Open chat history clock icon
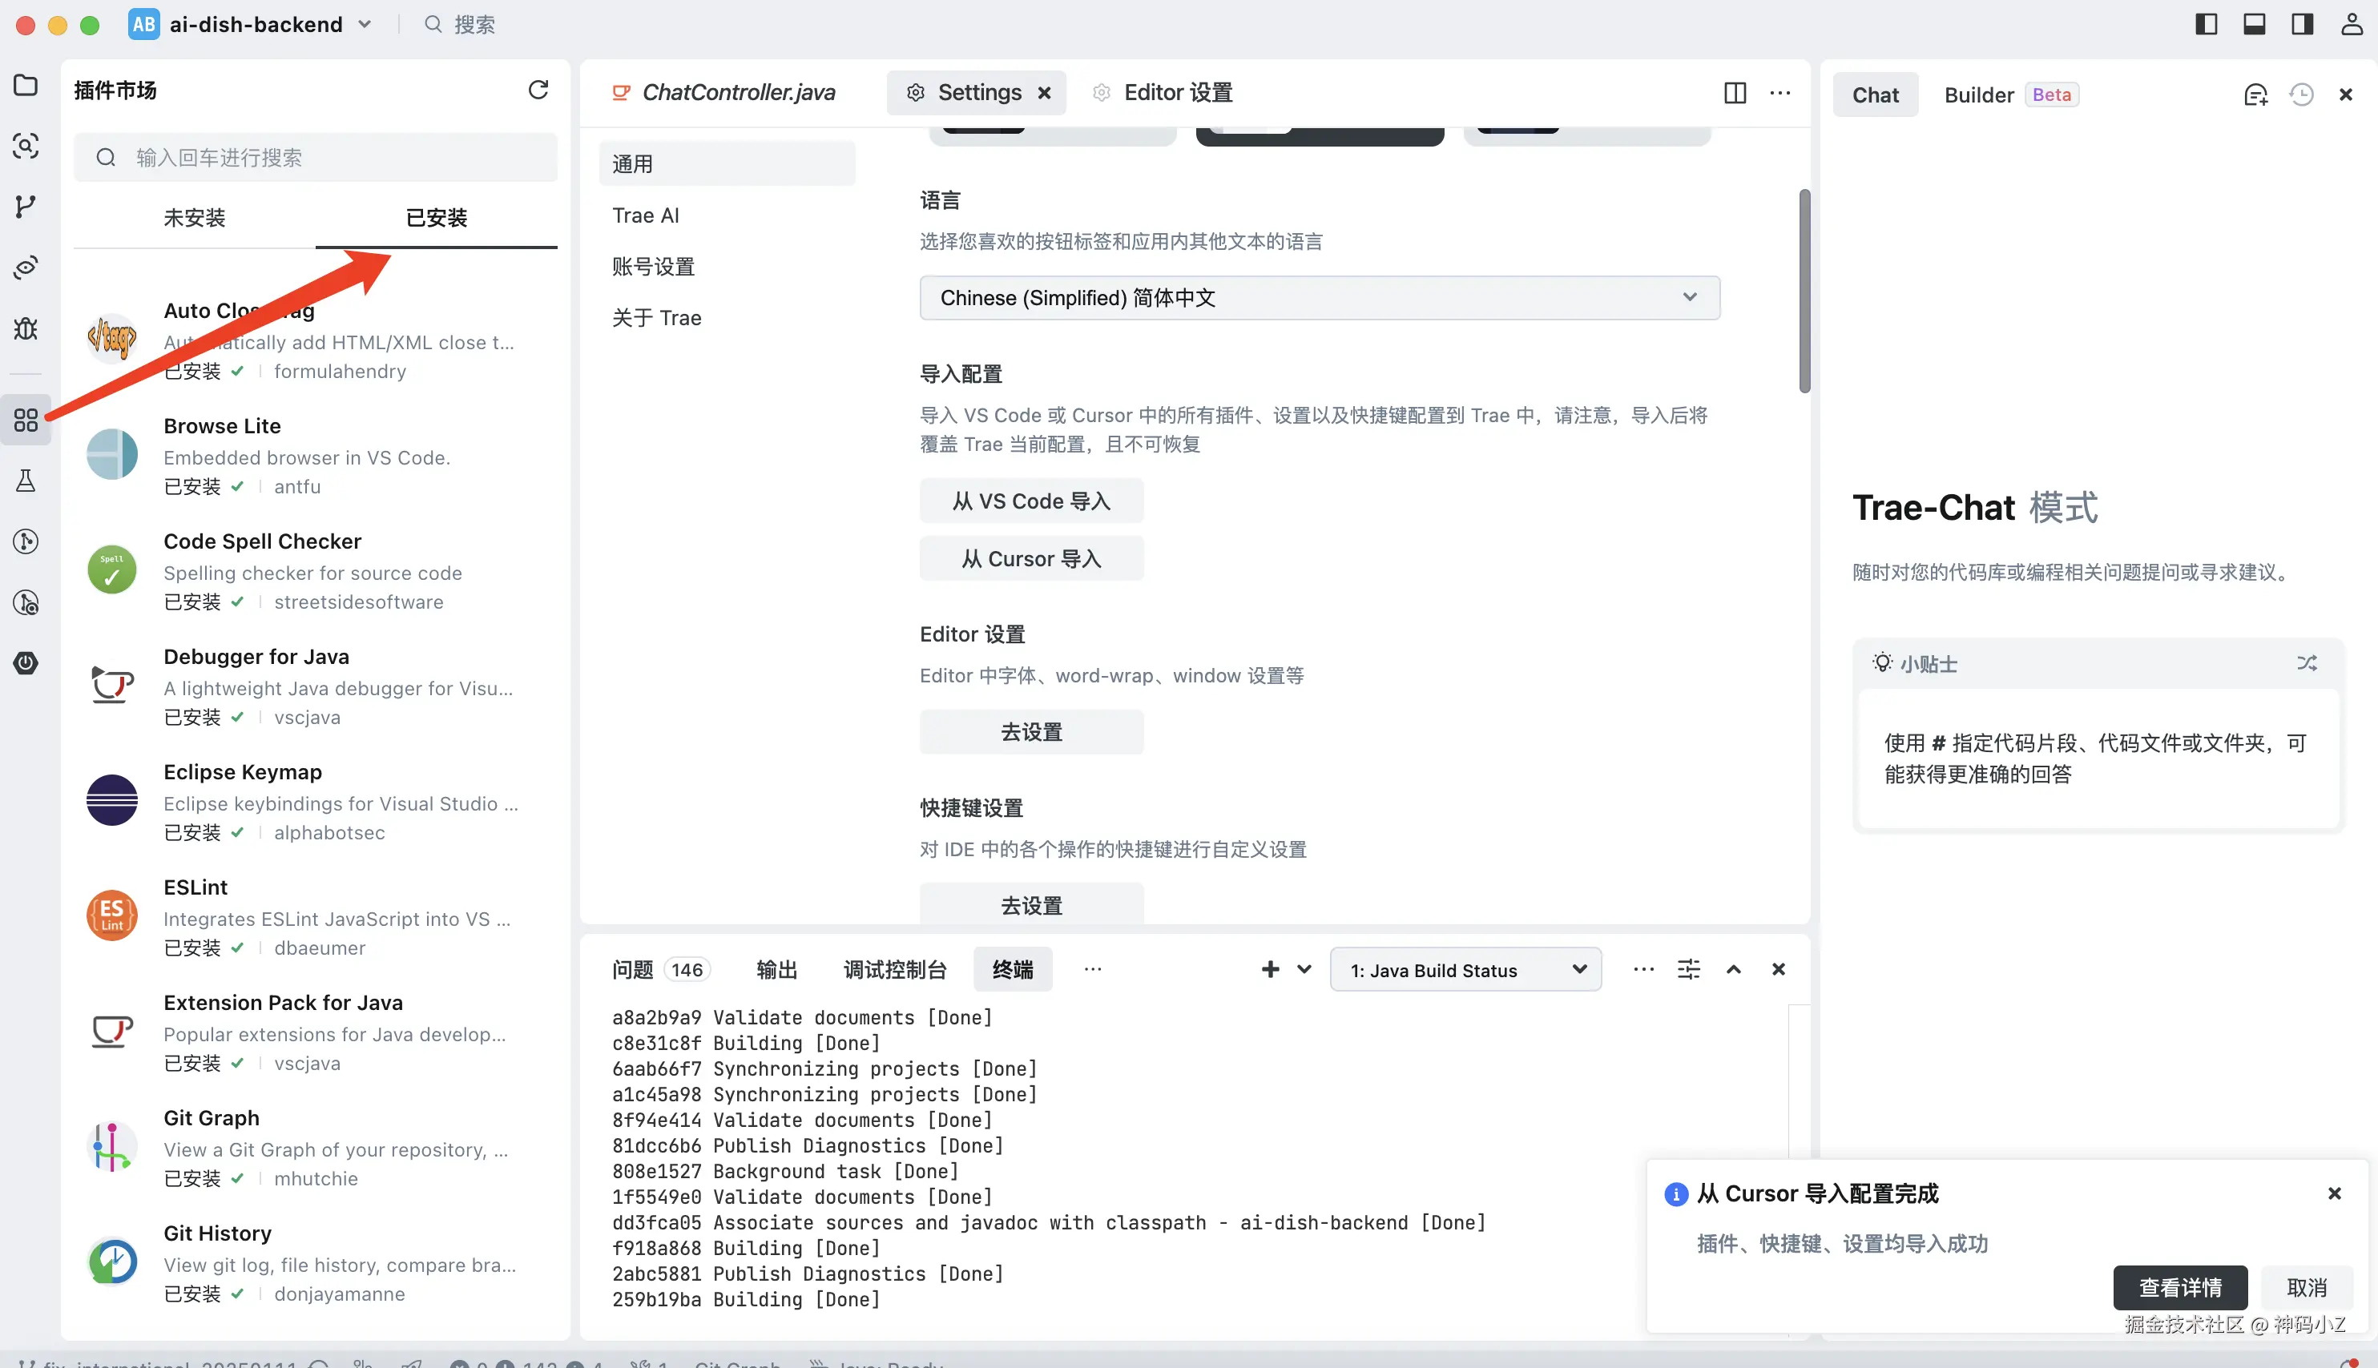 tap(2301, 95)
